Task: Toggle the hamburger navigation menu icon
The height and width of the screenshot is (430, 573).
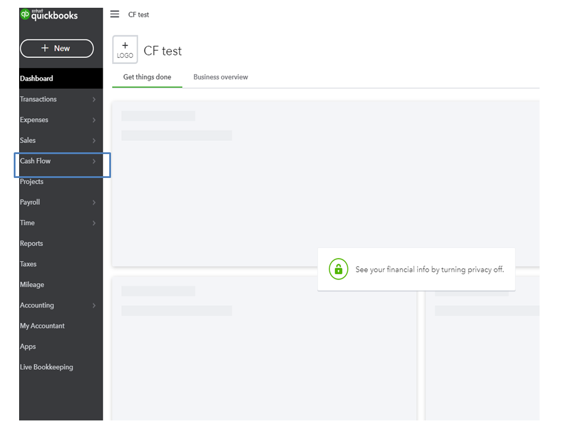Action: coord(115,14)
